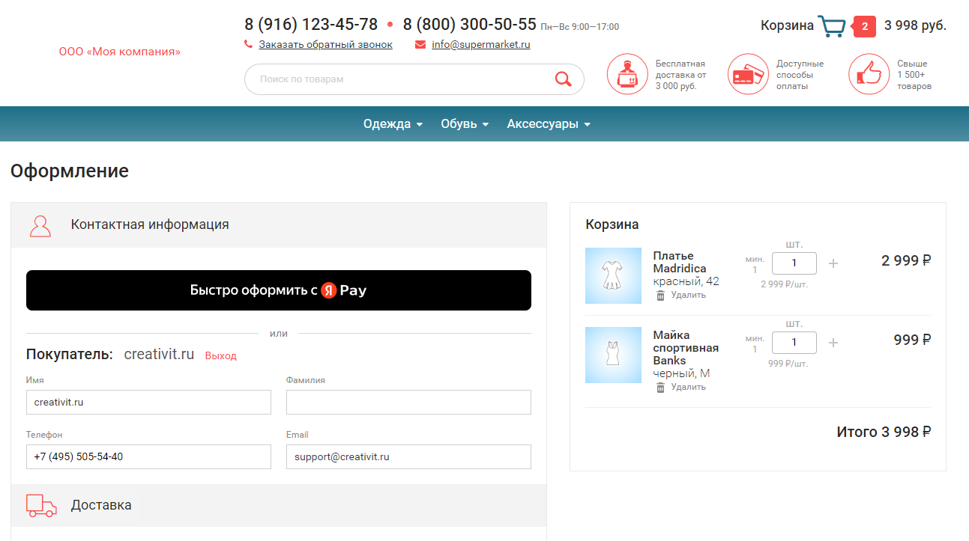This screenshot has height=541, width=969.
Task: Increase quantity of Майка спортивная Banks
Action: point(833,343)
